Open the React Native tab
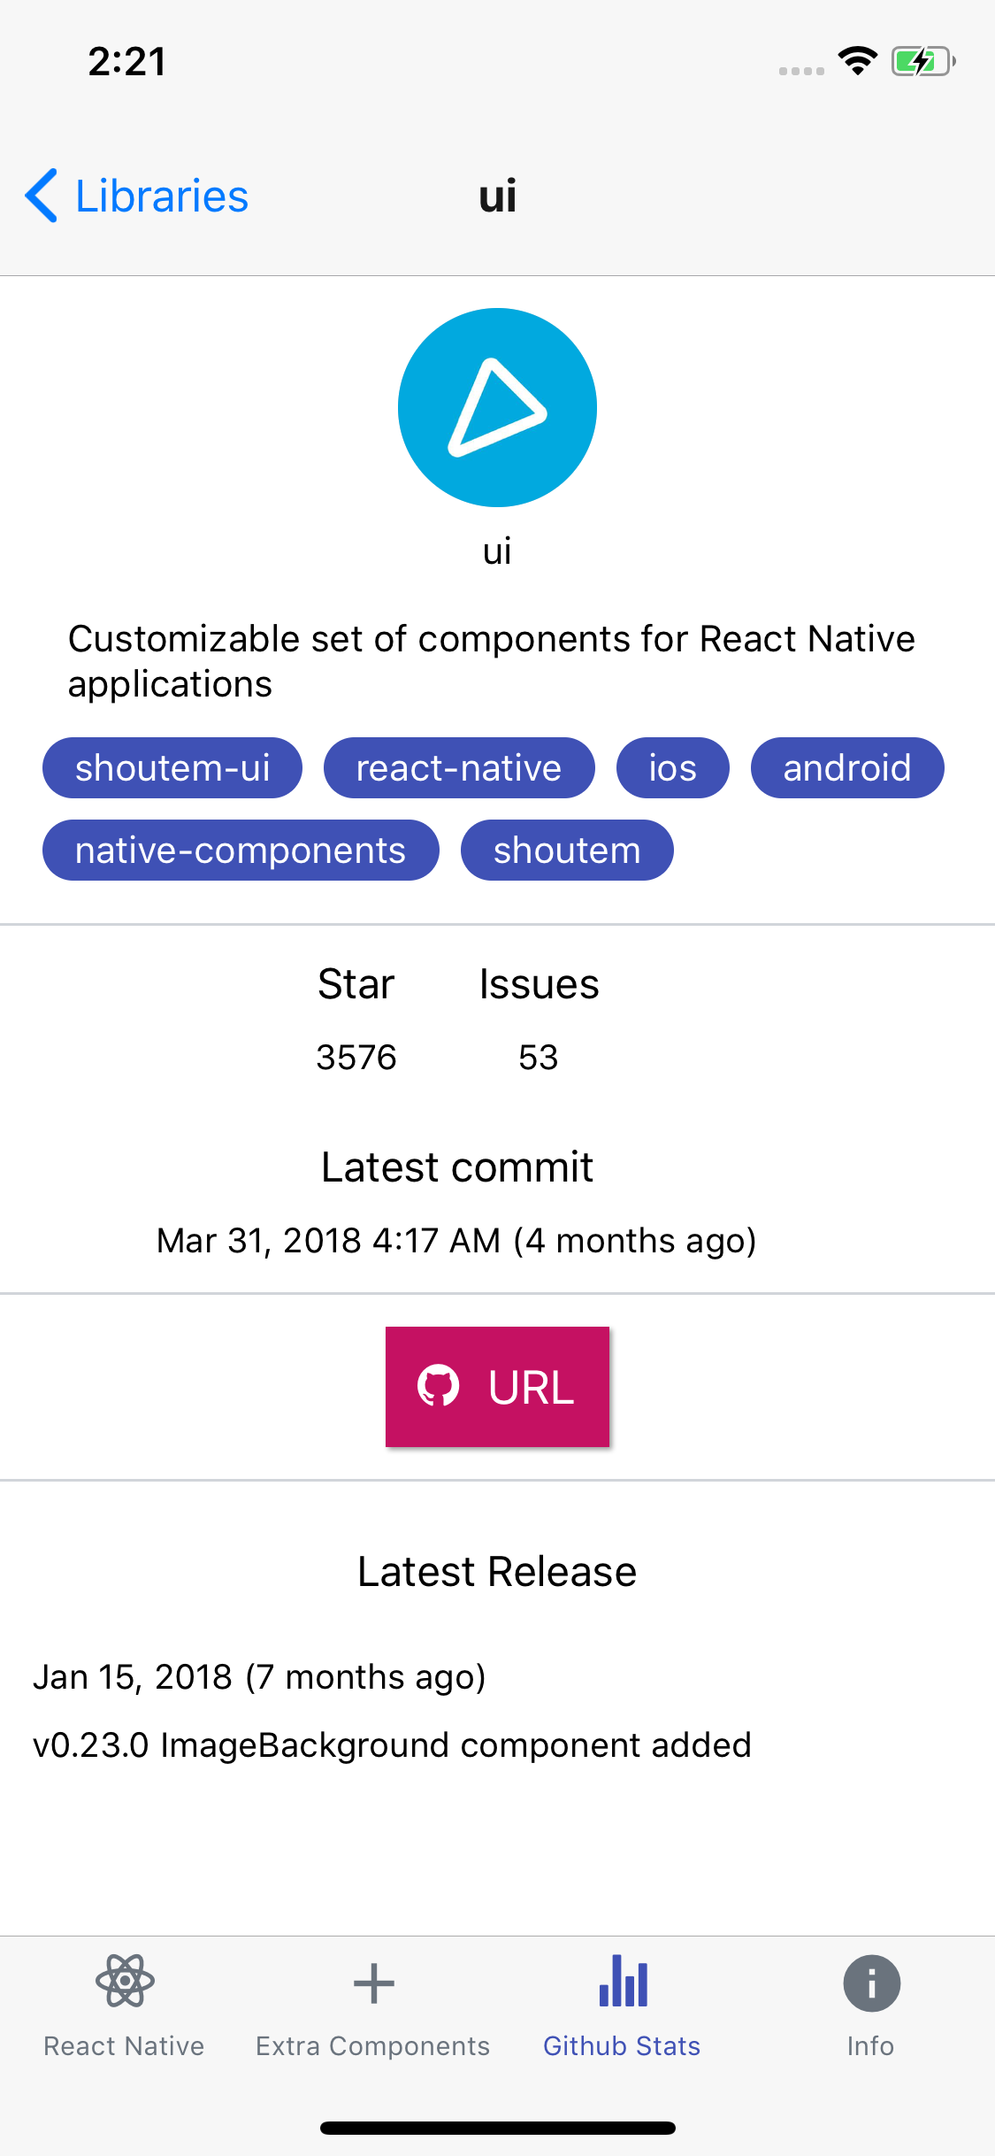The width and height of the screenshot is (995, 2156). pyautogui.click(x=125, y=2007)
